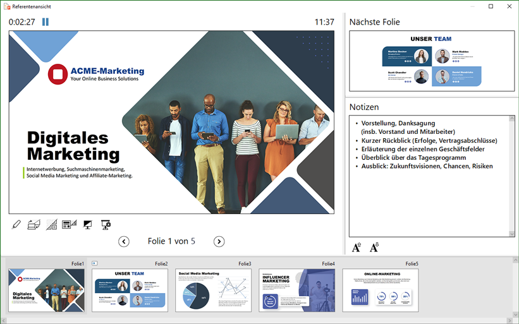This screenshot has height=324, width=519.
Task: Click the elapsed time 0:02:27
Action: pos(22,22)
